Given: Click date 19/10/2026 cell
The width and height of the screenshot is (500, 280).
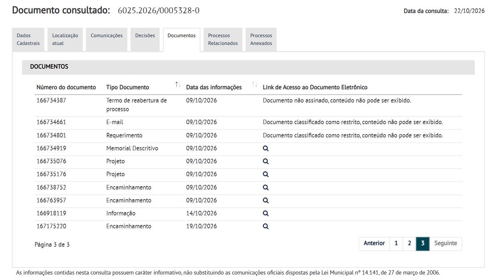Looking at the screenshot, I should click(202, 226).
